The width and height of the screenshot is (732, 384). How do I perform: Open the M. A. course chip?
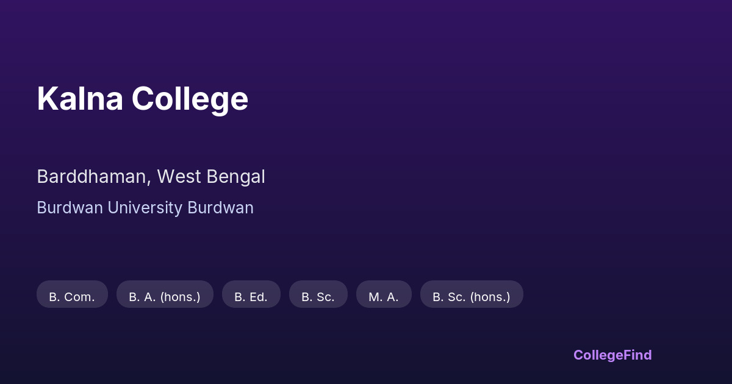384,297
